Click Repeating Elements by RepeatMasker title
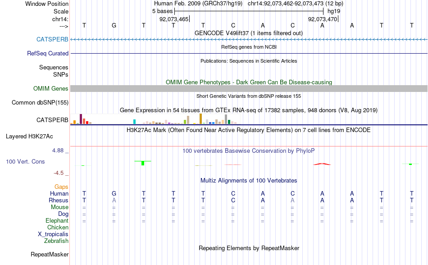428x265 pixels. point(249,248)
